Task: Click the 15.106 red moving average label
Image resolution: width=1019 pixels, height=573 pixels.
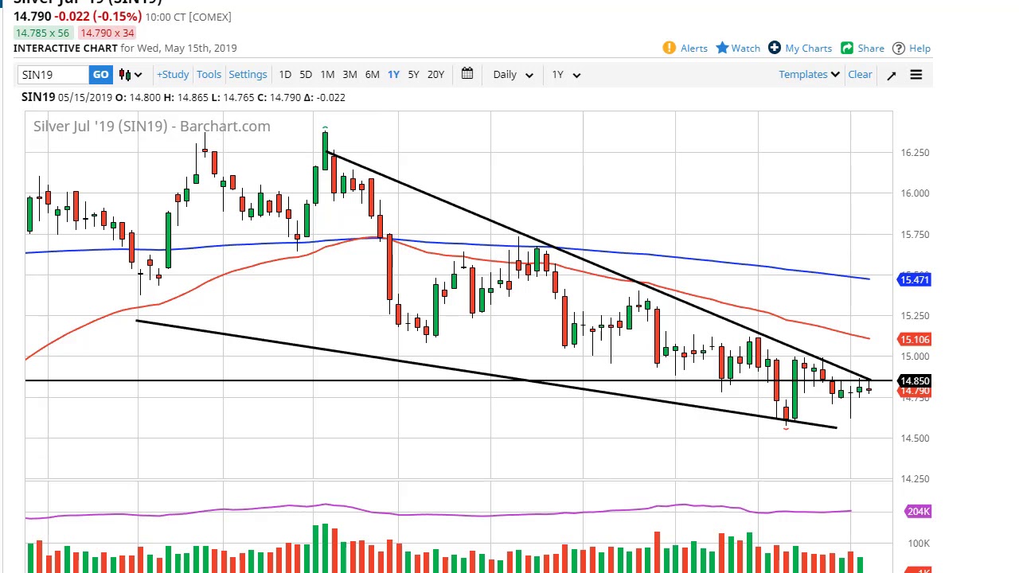Action: pos(915,340)
